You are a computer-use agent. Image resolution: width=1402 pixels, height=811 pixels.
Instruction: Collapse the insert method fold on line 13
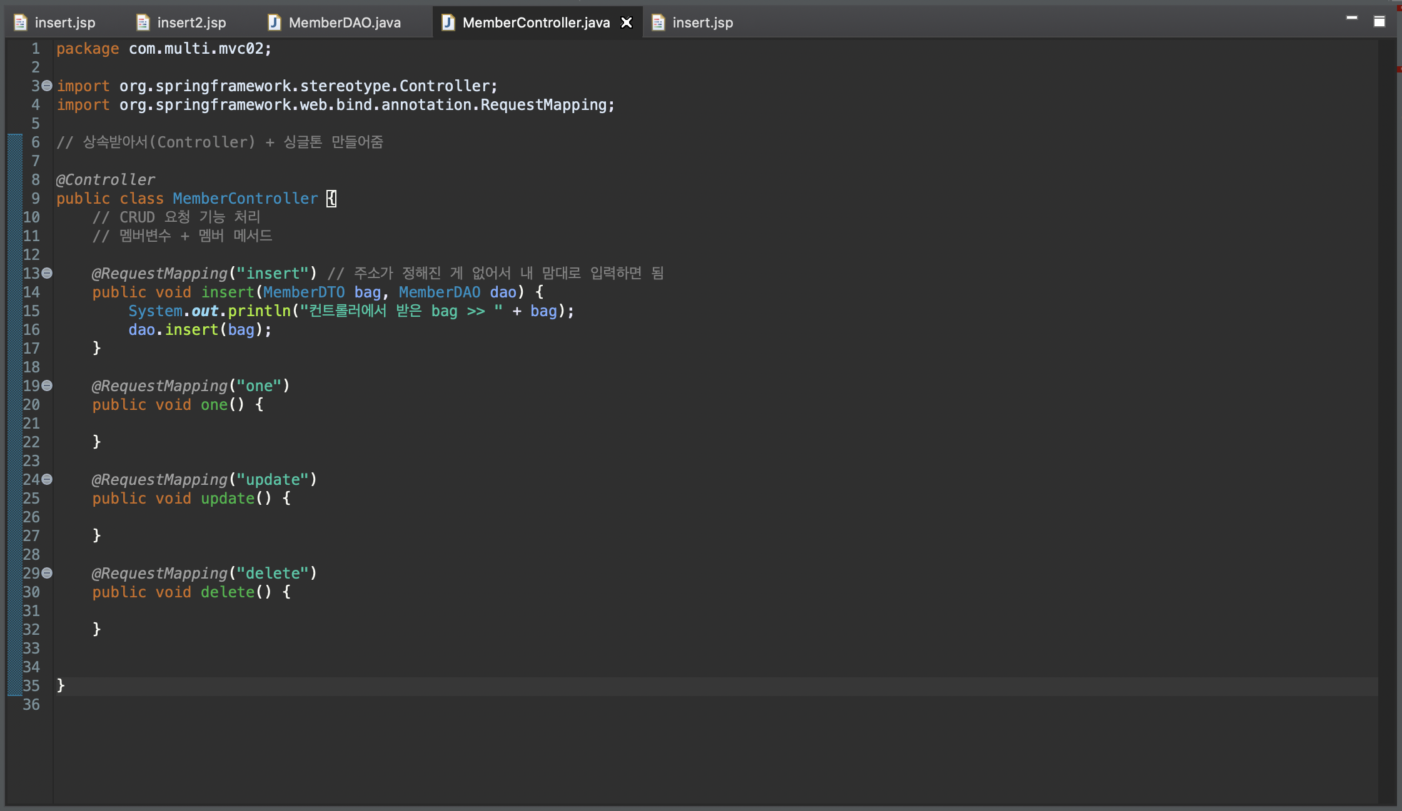click(47, 274)
